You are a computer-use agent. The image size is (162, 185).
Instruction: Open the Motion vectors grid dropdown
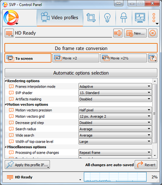115,116
